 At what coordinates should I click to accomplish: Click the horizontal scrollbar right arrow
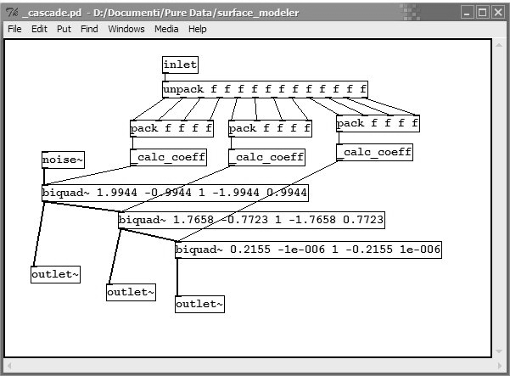501,366
